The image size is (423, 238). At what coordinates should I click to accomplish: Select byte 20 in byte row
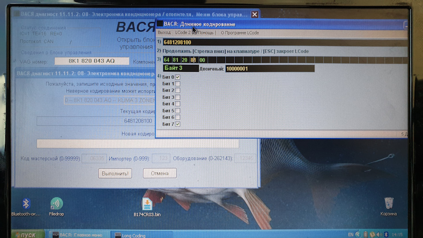[x=185, y=60]
